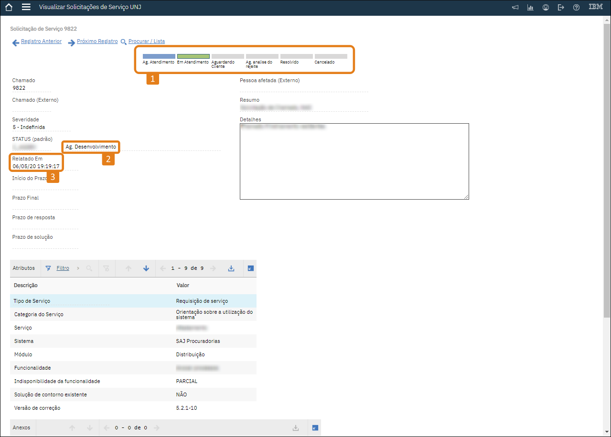Go to Próximo Registro
The width and height of the screenshot is (611, 437).
[x=97, y=42]
